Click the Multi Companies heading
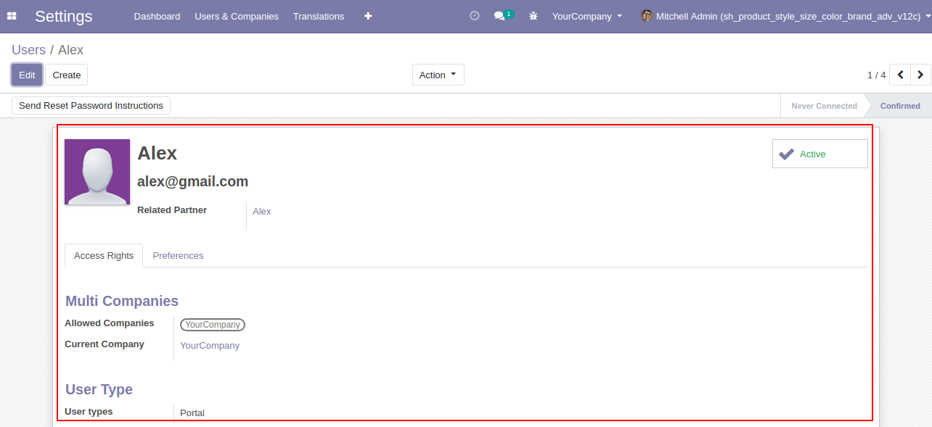 [122, 301]
